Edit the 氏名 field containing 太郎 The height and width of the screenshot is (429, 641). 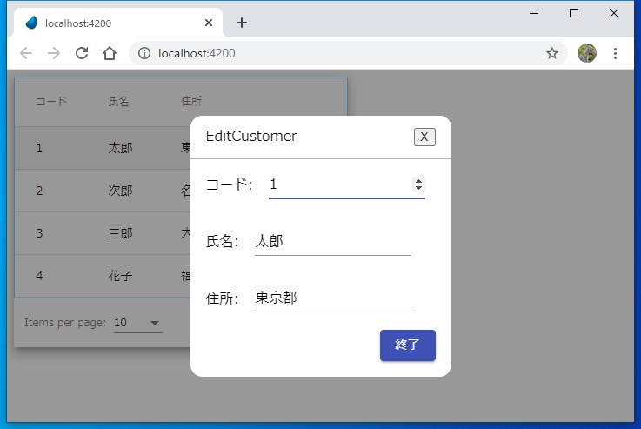(x=332, y=242)
